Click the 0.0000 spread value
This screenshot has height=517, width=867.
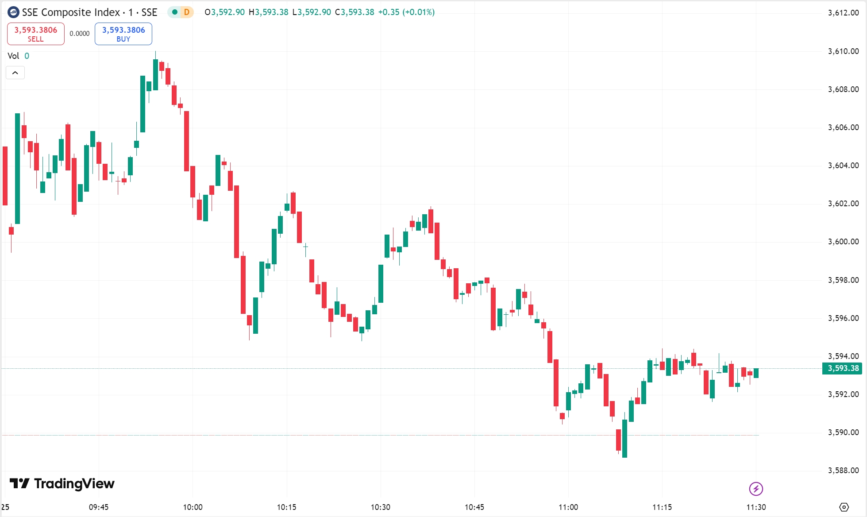pos(80,34)
